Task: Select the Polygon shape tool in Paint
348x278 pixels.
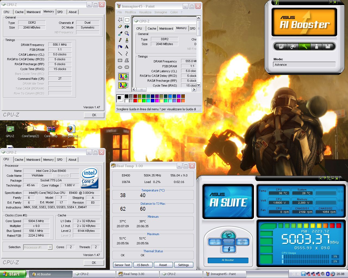Action: click(127, 61)
